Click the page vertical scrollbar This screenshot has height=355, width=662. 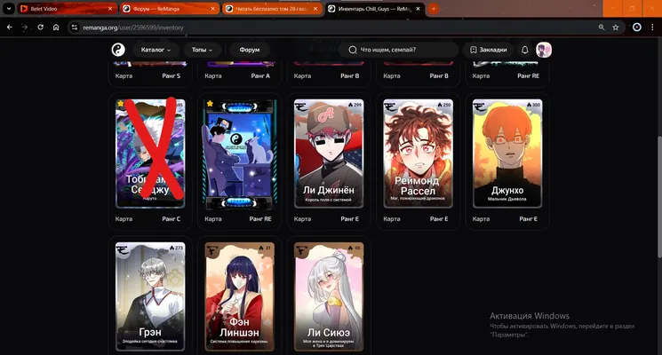(x=659, y=196)
